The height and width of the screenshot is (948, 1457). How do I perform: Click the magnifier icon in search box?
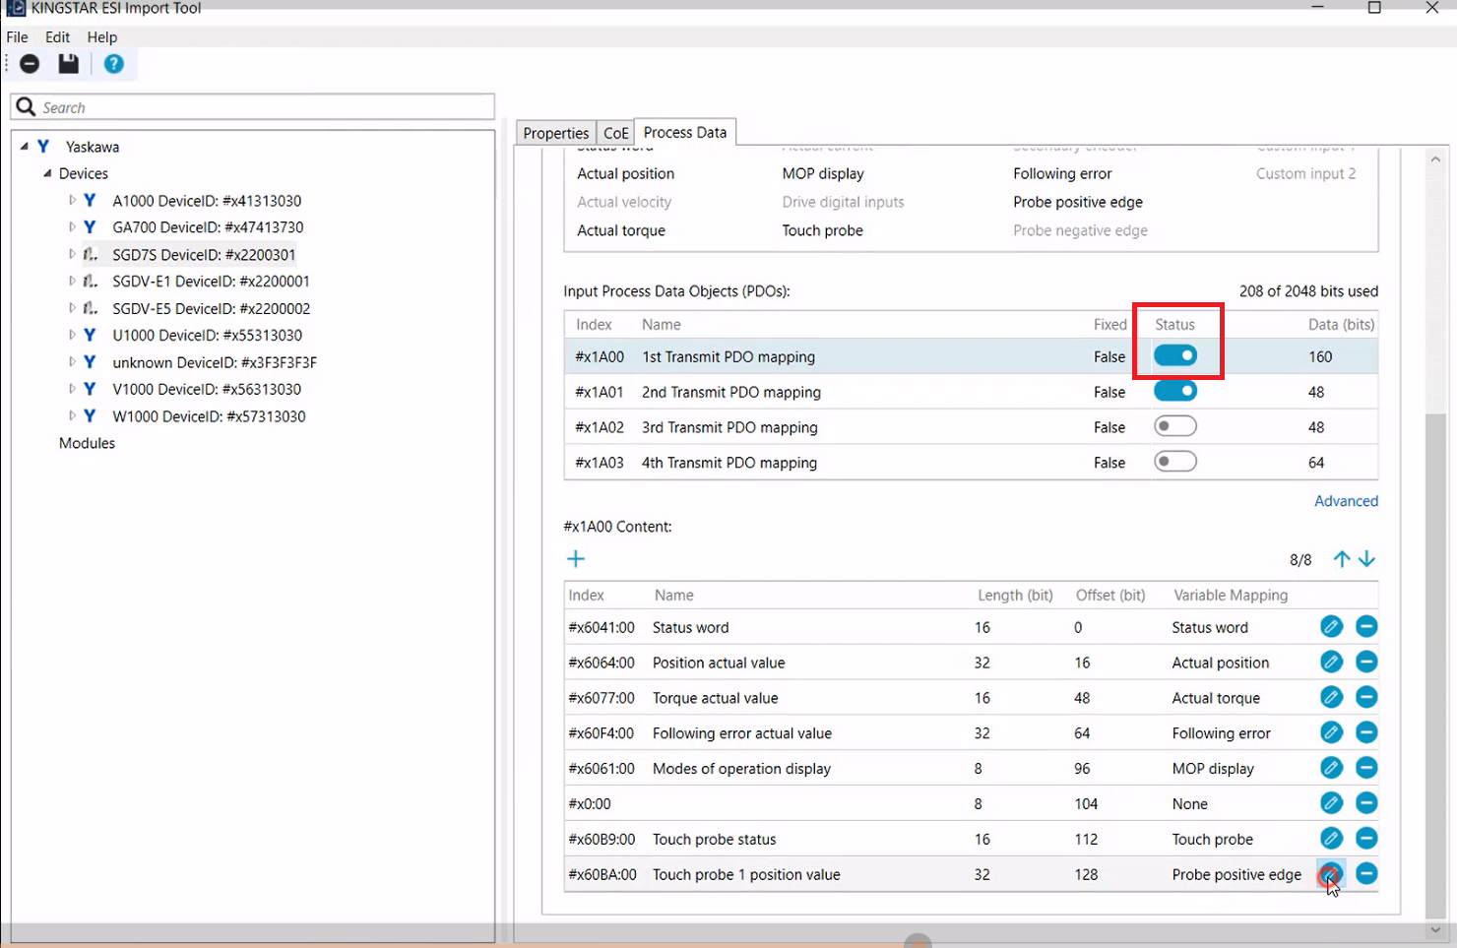pyautogui.click(x=27, y=107)
